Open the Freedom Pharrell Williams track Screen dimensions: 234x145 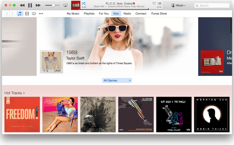coord(22,115)
